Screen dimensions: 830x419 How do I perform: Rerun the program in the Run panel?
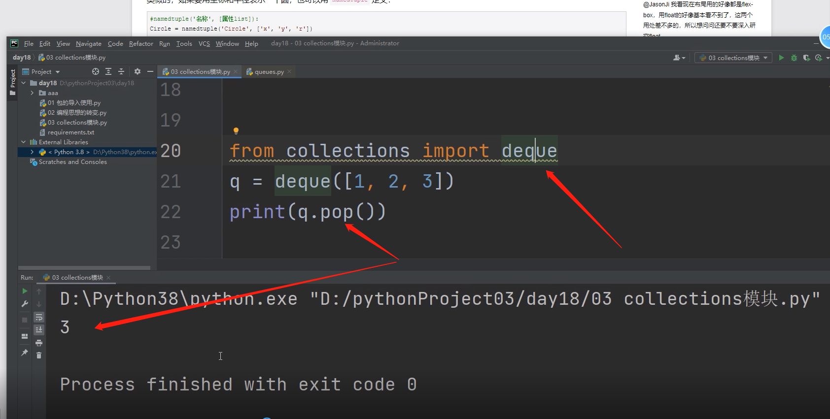coord(25,291)
